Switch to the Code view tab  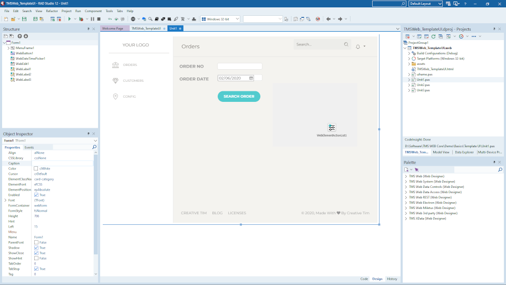click(364, 279)
